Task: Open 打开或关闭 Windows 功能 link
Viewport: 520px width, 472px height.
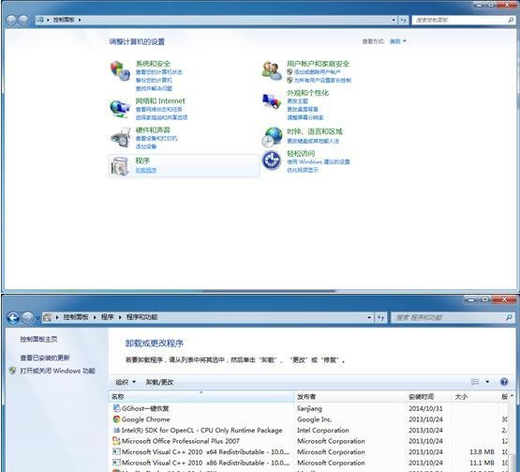Action: pos(58,371)
